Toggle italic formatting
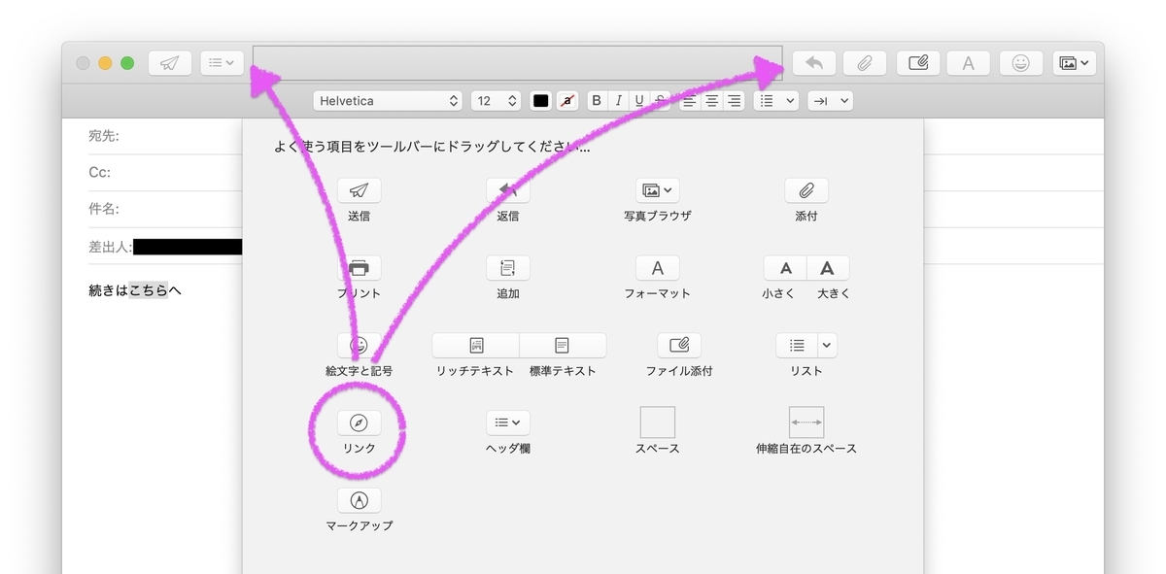The image size is (1166, 574). pyautogui.click(x=617, y=100)
